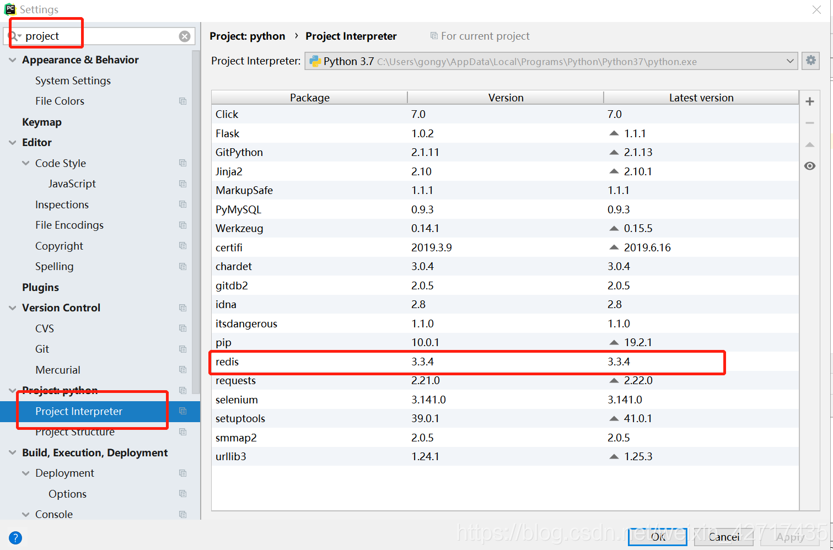Image resolution: width=833 pixels, height=550 pixels.
Task: Collapse the Deployment node
Action: click(x=26, y=473)
